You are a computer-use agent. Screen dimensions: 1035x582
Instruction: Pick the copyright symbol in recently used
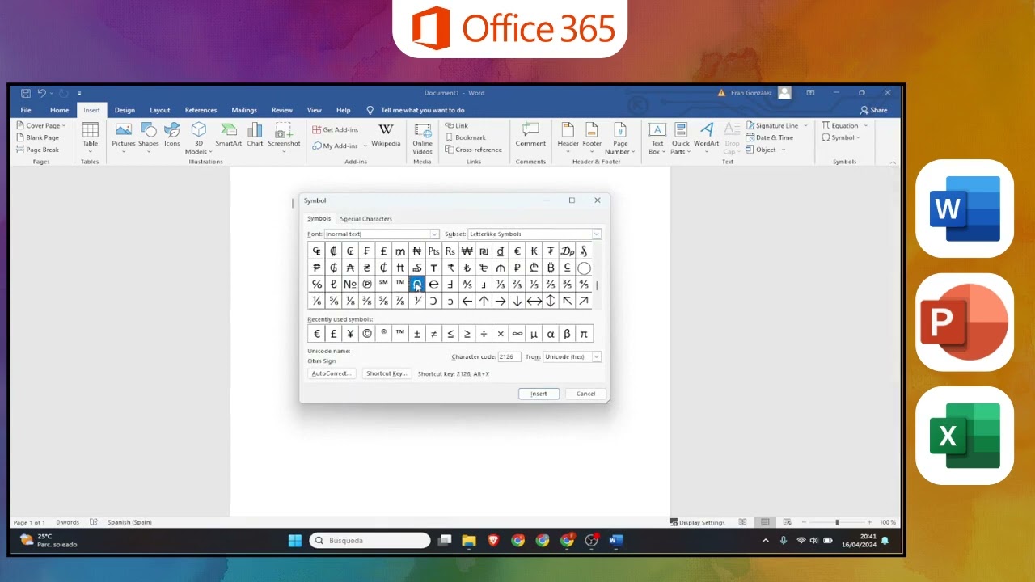point(366,334)
